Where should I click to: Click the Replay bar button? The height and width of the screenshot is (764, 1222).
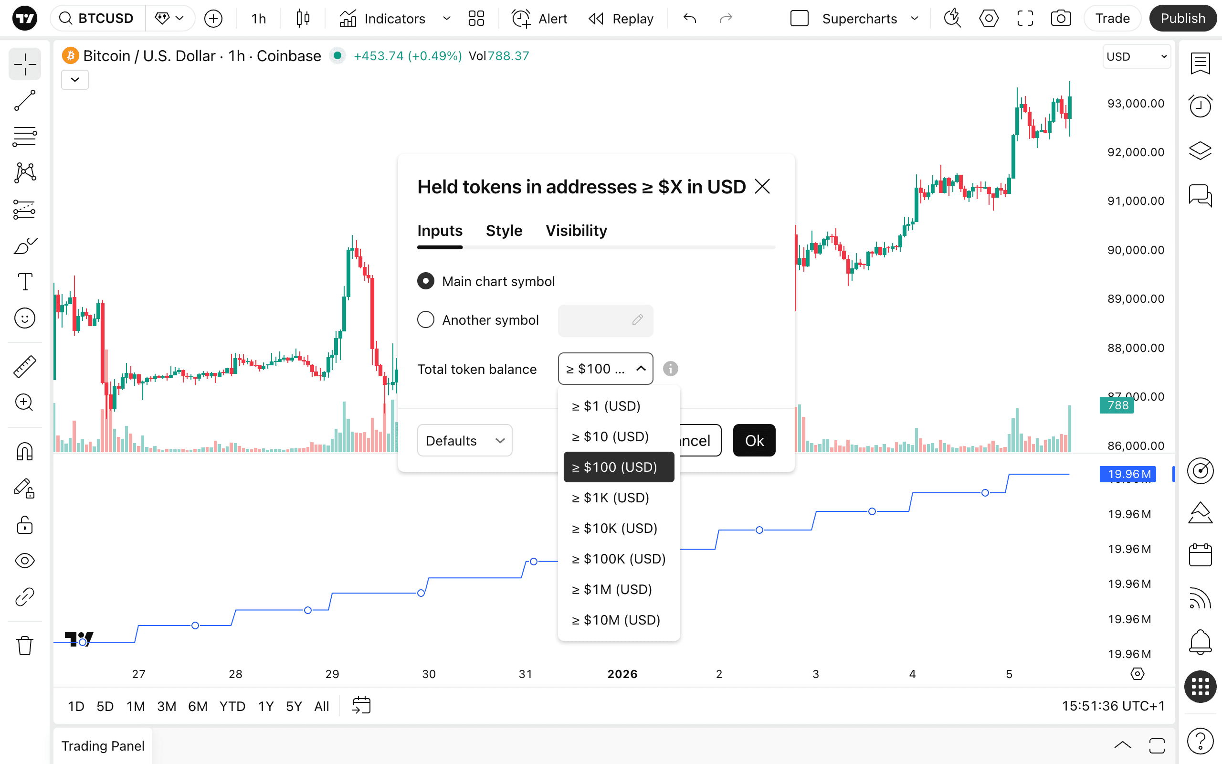coord(621,19)
